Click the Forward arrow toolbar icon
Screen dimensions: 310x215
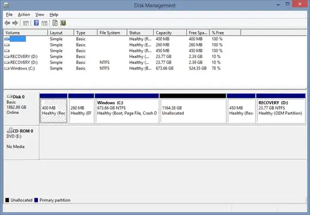click(15, 23)
